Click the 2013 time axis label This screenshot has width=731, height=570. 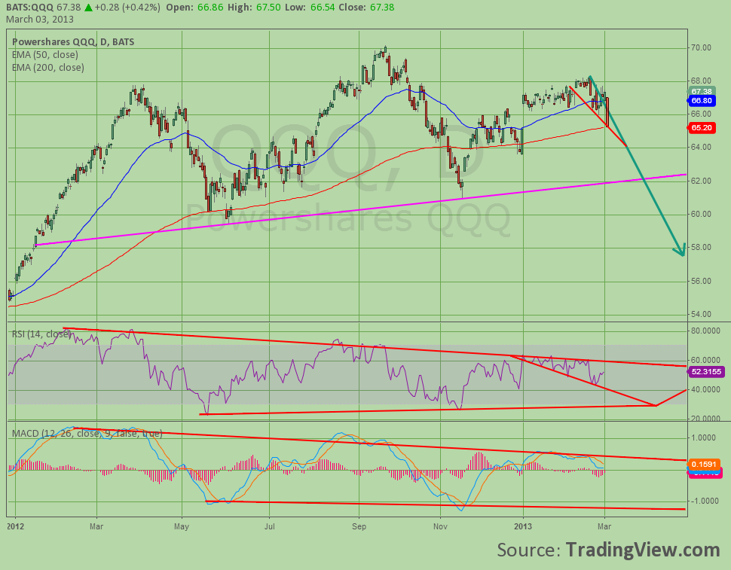tap(523, 526)
